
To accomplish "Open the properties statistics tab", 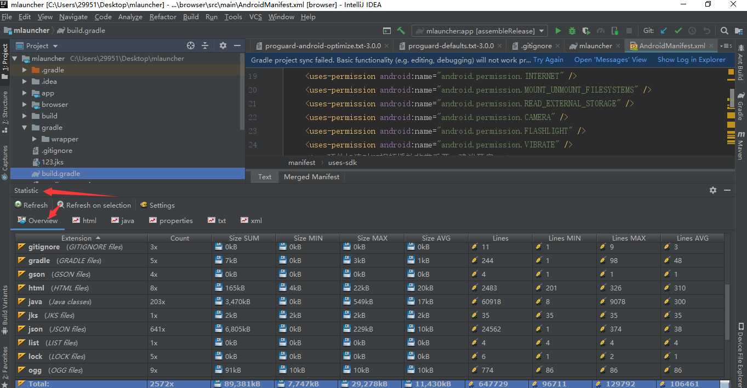I will 170,220.
